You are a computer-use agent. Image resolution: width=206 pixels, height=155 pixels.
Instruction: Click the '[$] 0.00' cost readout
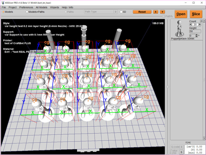click(x=197, y=150)
